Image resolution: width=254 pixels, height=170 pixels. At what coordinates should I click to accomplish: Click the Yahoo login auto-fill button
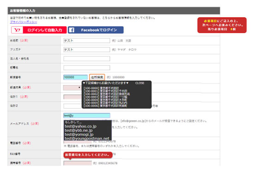(x=39, y=30)
